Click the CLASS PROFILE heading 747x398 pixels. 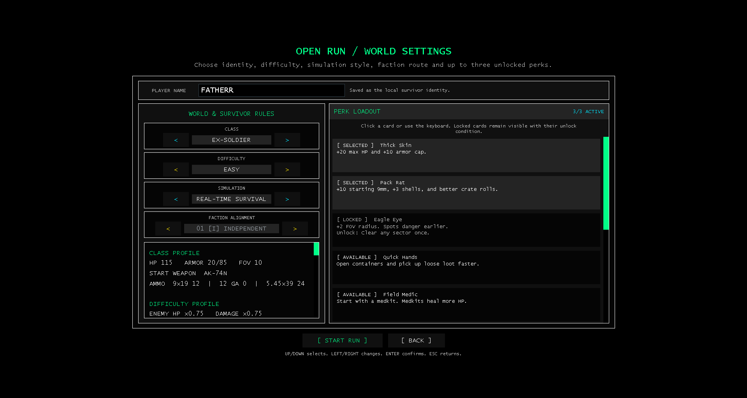click(174, 253)
